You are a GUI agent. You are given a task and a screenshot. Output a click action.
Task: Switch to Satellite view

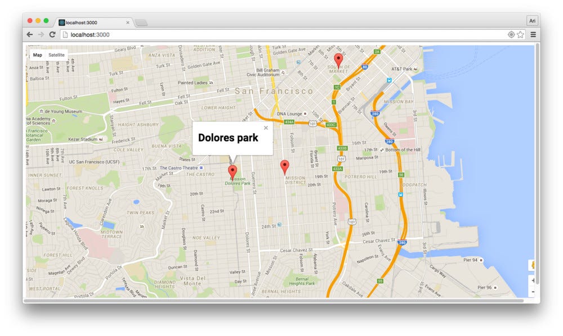(x=56, y=55)
